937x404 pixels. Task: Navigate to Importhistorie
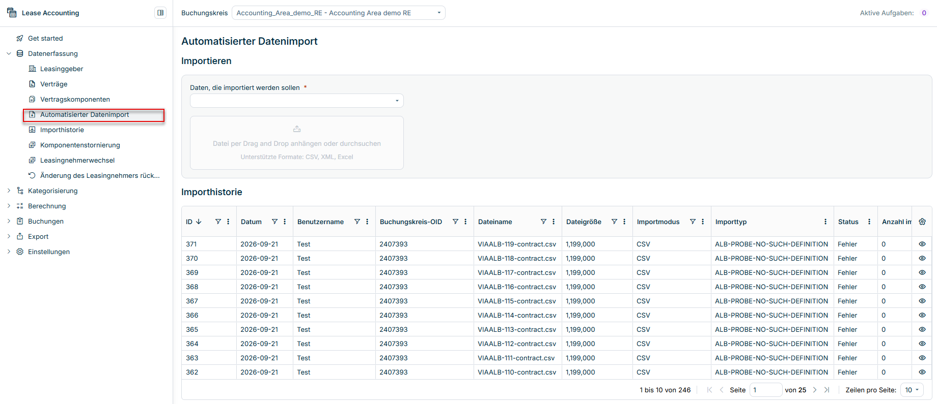(62, 130)
